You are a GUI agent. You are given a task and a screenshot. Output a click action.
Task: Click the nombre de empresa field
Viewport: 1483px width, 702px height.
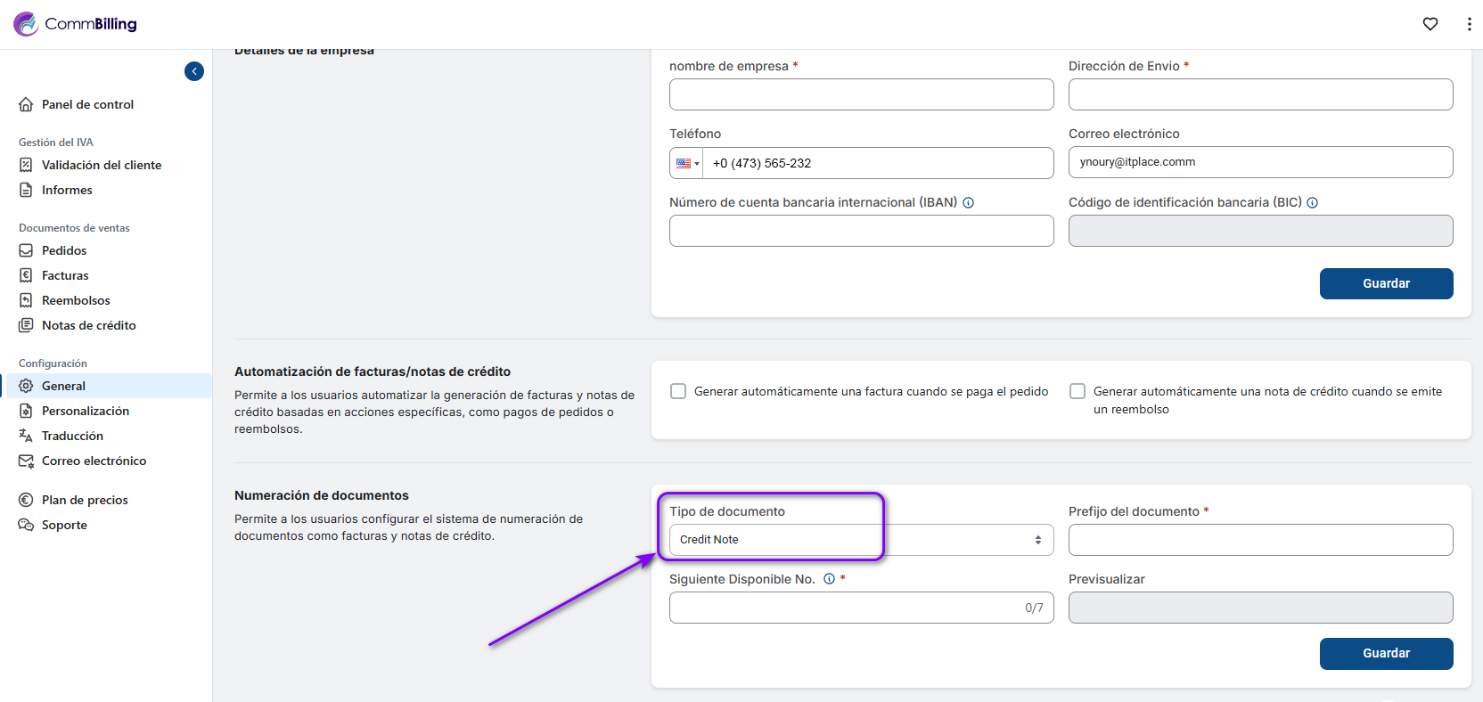click(x=861, y=94)
